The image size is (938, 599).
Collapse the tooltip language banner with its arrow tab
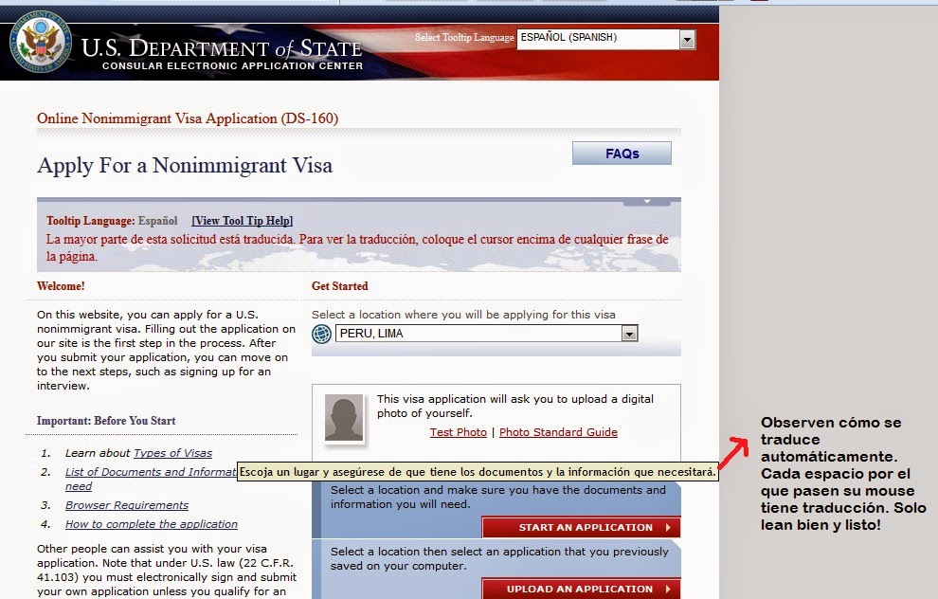tap(647, 202)
